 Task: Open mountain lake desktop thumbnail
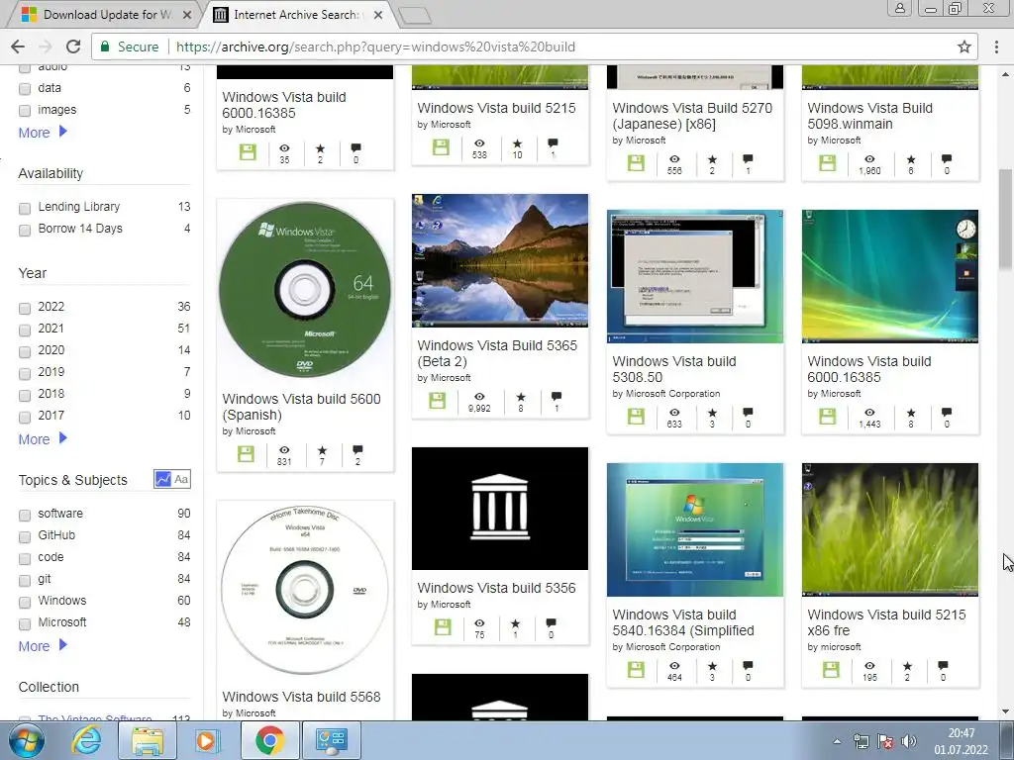pos(500,260)
